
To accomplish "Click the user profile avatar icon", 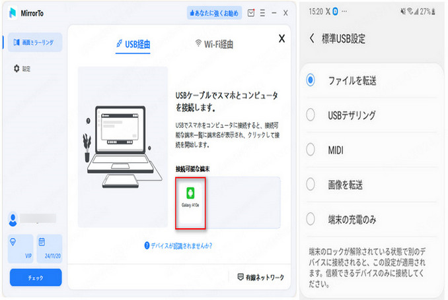I will pos(13,219).
